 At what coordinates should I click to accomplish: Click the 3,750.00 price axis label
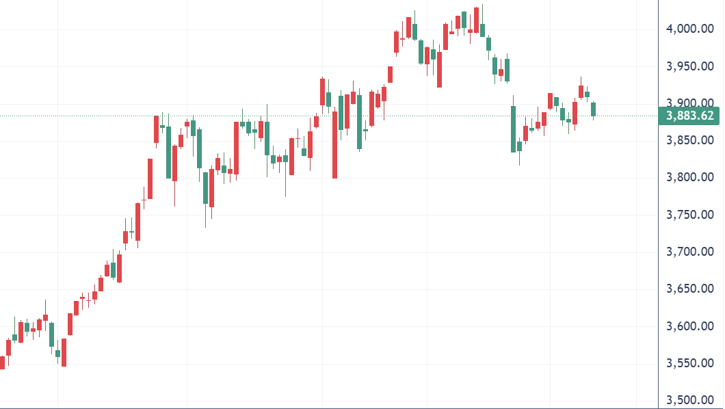[x=689, y=215]
